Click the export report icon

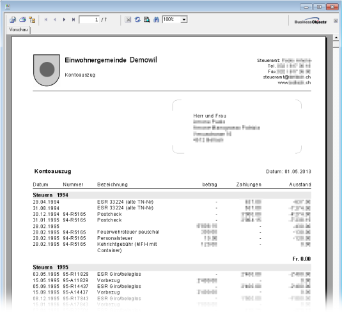(13, 20)
